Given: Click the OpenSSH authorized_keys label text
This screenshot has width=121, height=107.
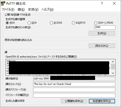Looking at the screenshot, I should (x=41, y=57).
